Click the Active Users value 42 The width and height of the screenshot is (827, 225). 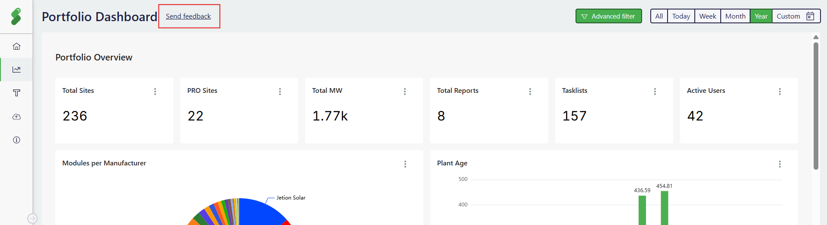pyautogui.click(x=695, y=116)
